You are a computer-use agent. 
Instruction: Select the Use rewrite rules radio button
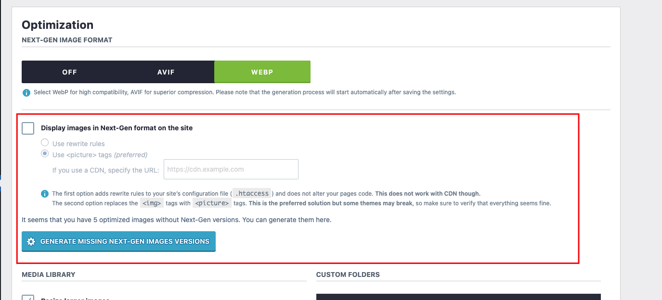click(45, 143)
